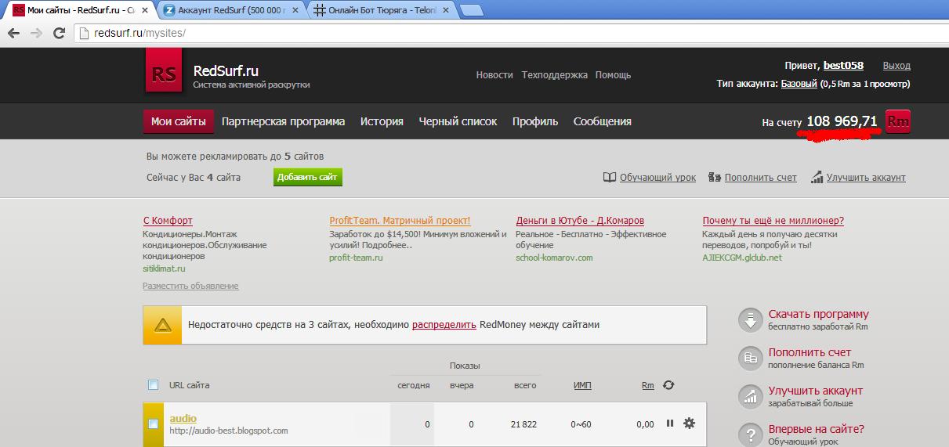
Task: Open settings gear for audio site
Action: click(x=689, y=424)
